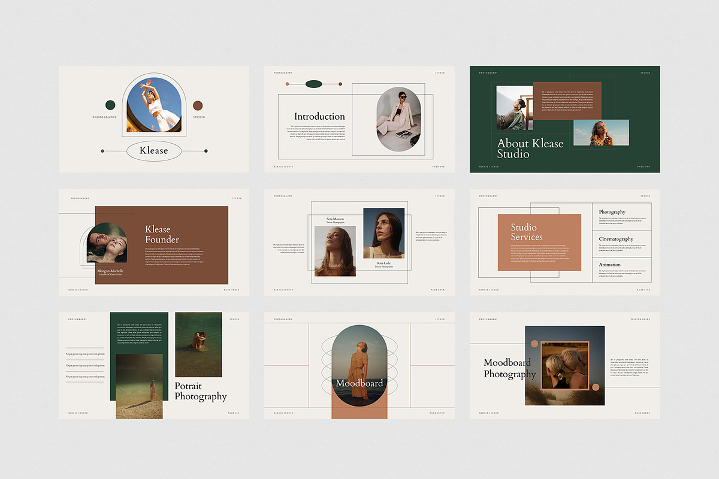Select the photo of the woman standing on a sandy shore
The width and height of the screenshot is (719, 479).
click(x=139, y=386)
